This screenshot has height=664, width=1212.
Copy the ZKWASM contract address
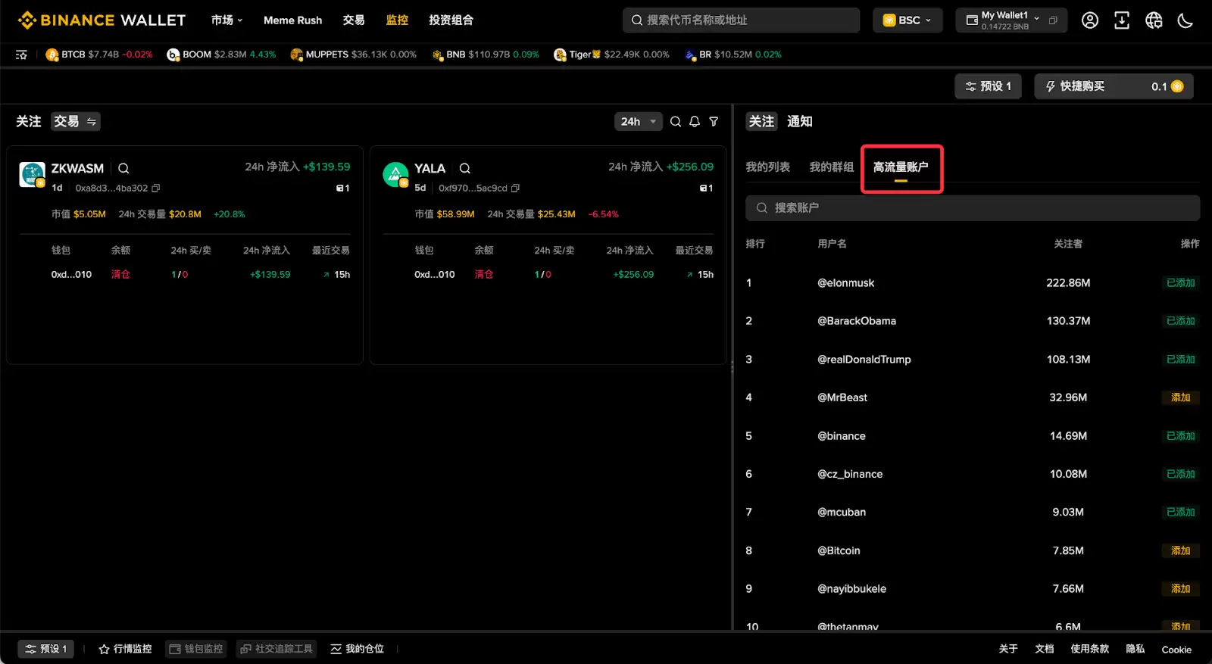click(156, 189)
